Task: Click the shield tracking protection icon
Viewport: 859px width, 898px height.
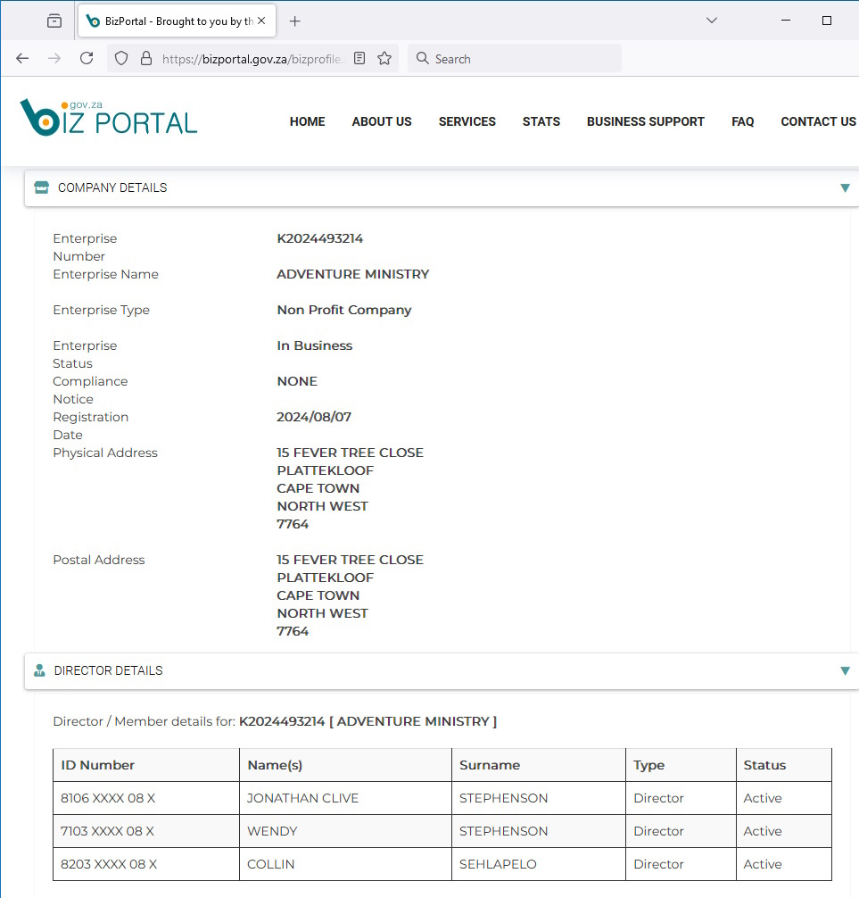Action: coord(122,59)
